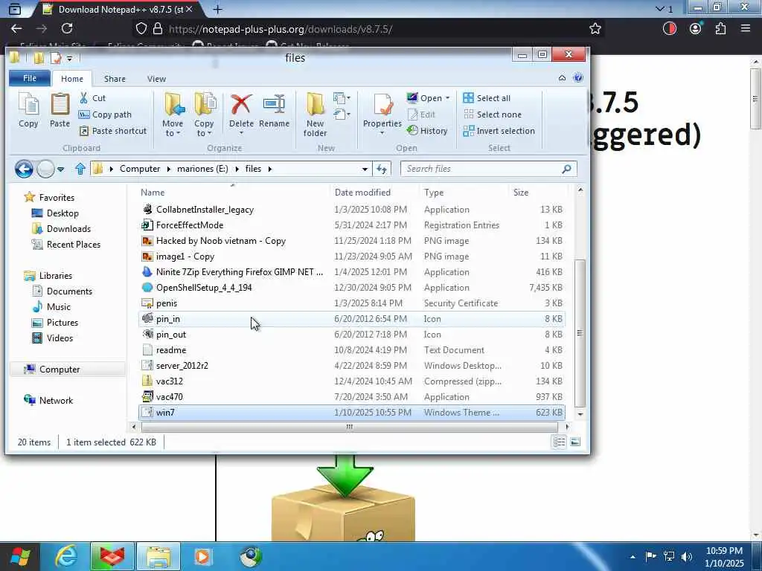Expand the Open button dropdown arrow
Viewport: 762px width, 571px height.
(x=447, y=98)
